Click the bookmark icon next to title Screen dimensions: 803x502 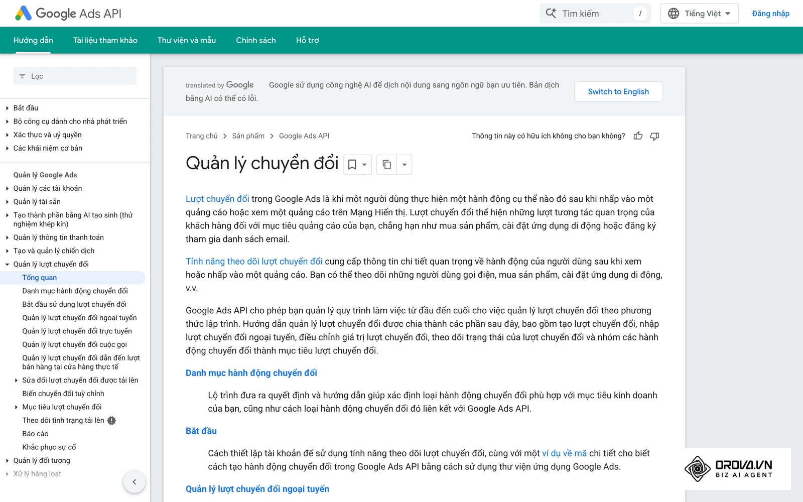[x=352, y=165]
